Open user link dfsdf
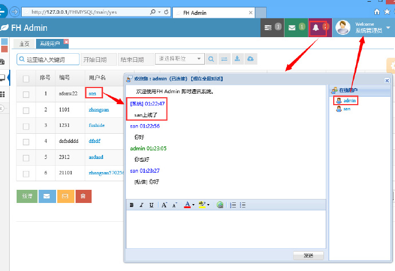The height and width of the screenshot is (271, 395). [x=94, y=141]
